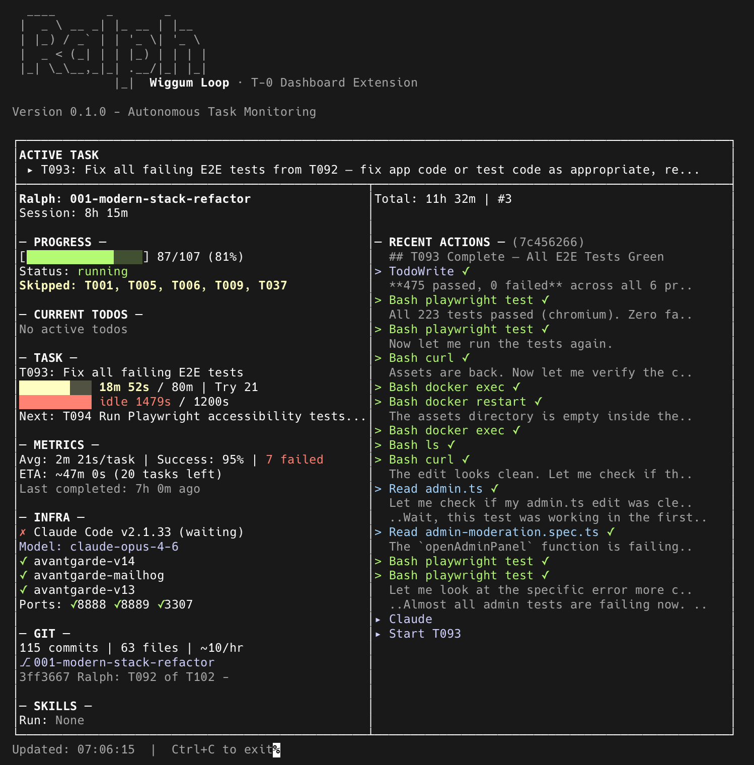Click the 7 failed metric text
Screen dimensions: 754x765
294,460
